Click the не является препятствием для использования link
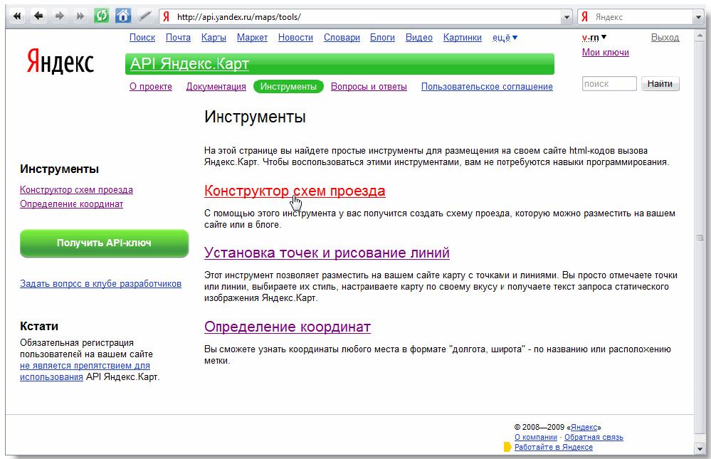This screenshot has height=459, width=711. (85, 371)
